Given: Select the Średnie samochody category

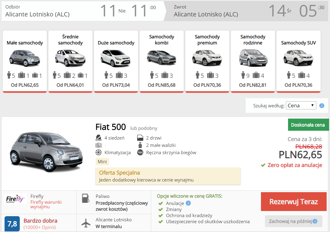Looking at the screenshot, I should [70, 61].
